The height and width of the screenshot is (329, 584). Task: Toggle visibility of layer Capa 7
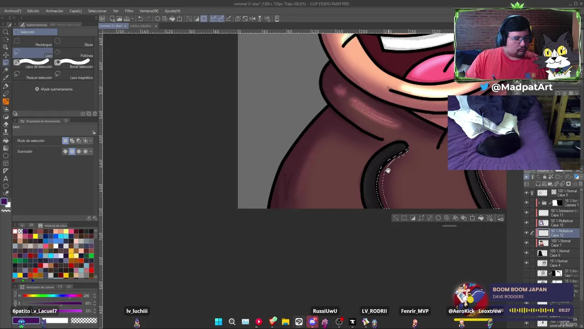pyautogui.click(x=527, y=243)
